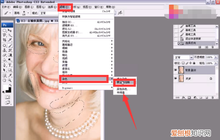Screen dimensions: 220x140
Task: Click the layer fill 100% field
Action: (x=210, y=63)
